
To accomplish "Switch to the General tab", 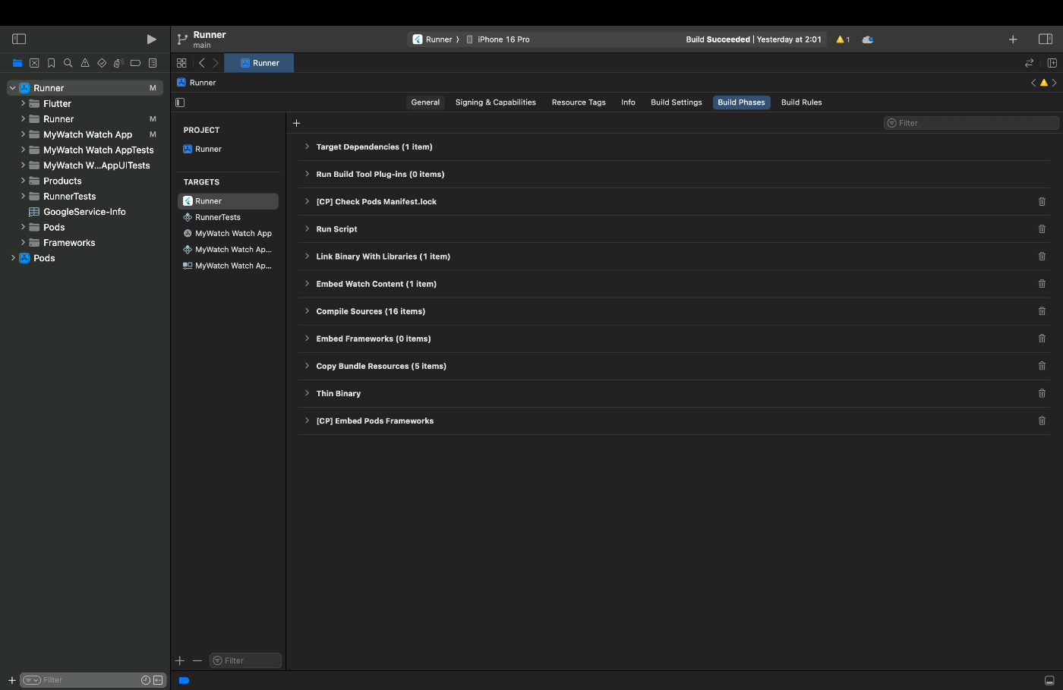I will tap(425, 102).
